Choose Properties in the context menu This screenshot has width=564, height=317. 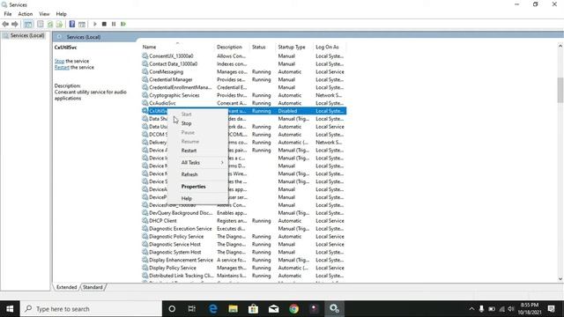(x=197, y=187)
